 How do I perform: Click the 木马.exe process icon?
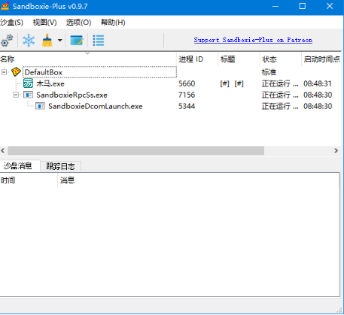point(28,83)
